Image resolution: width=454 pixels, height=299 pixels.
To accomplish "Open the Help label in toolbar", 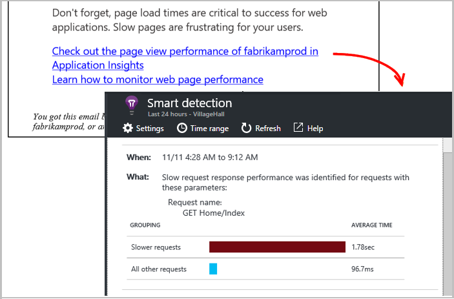I will coord(315,129).
